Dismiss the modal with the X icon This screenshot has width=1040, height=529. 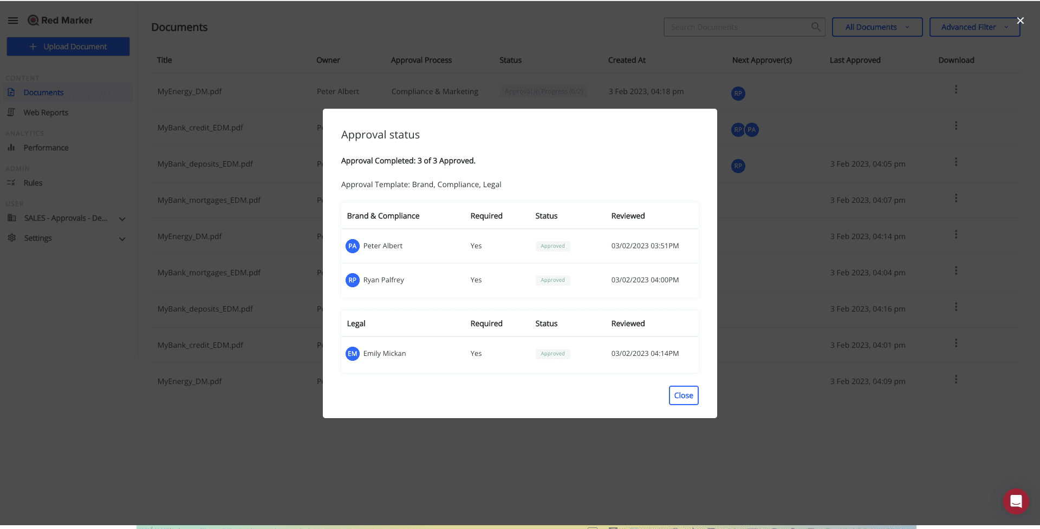pos(1020,21)
